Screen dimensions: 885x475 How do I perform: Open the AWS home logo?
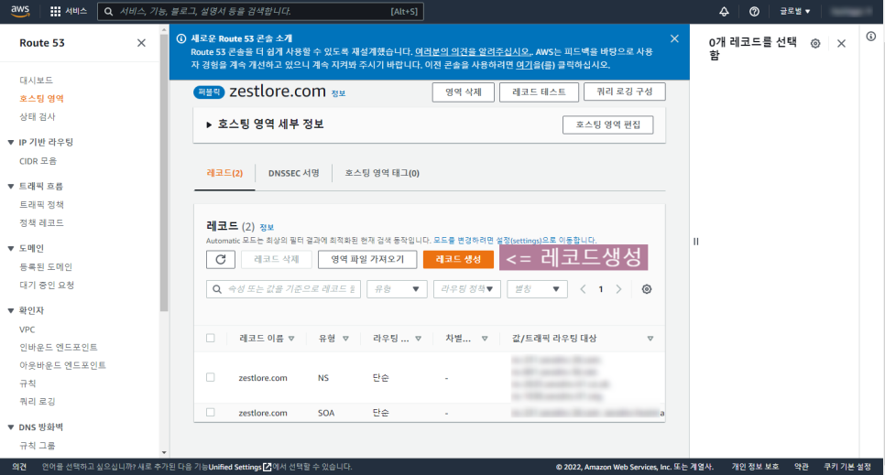point(20,11)
